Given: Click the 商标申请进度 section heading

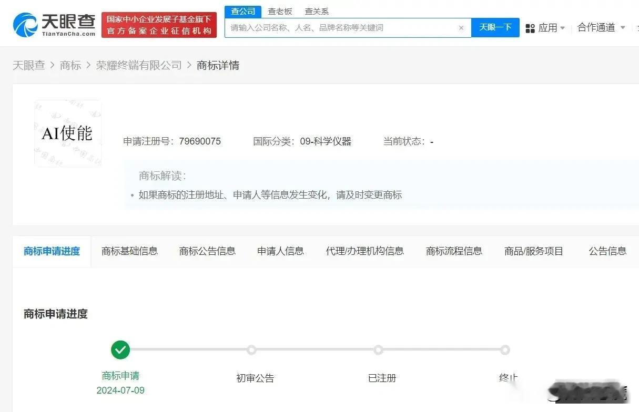Looking at the screenshot, I should [x=56, y=314].
